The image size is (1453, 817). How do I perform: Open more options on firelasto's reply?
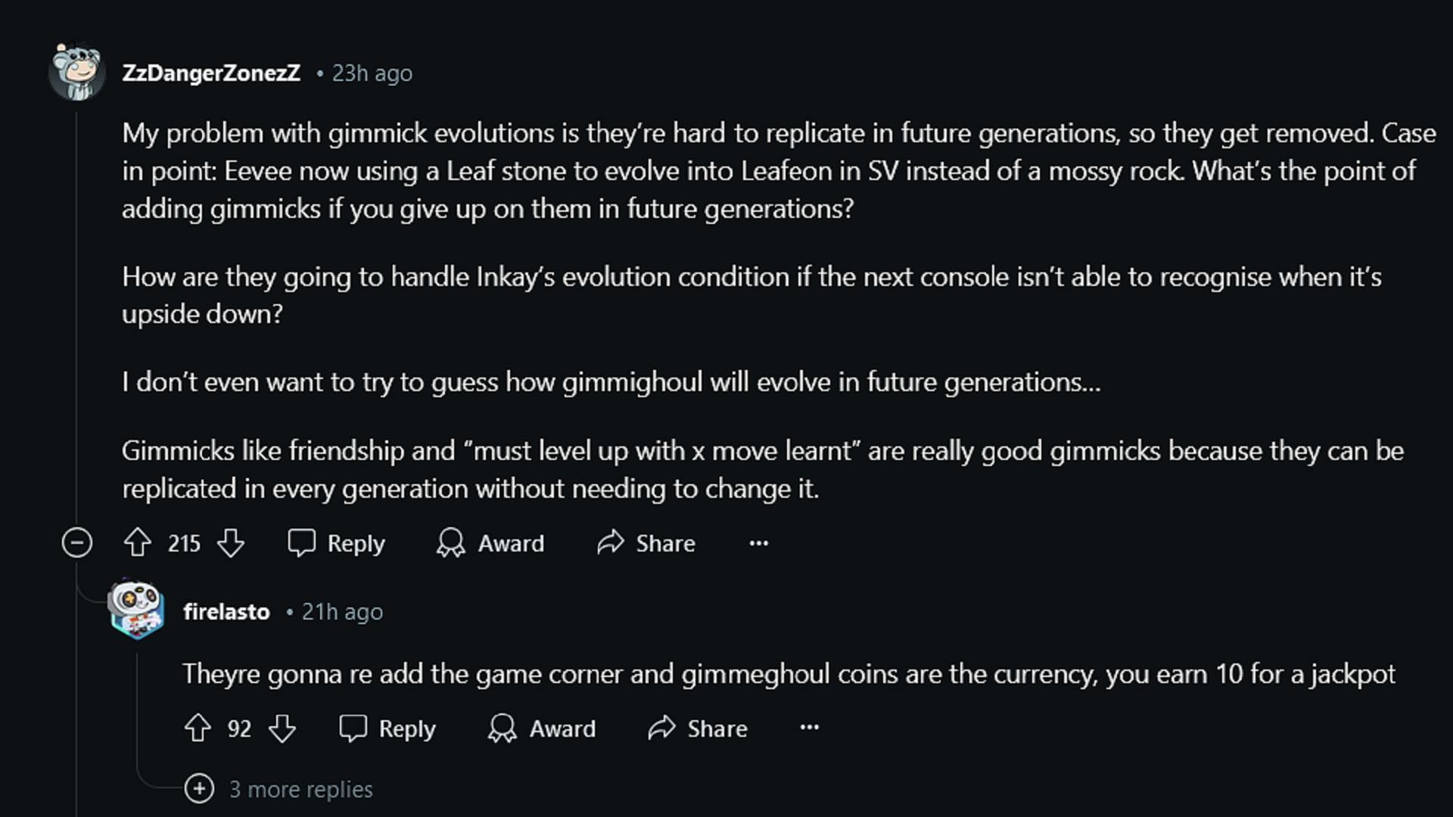click(810, 728)
